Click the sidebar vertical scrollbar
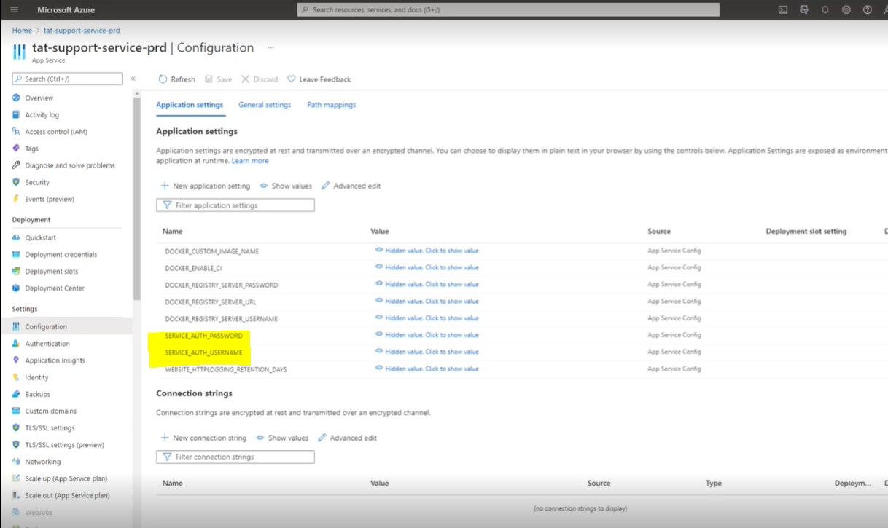Image resolution: width=888 pixels, height=528 pixels. pos(137,198)
